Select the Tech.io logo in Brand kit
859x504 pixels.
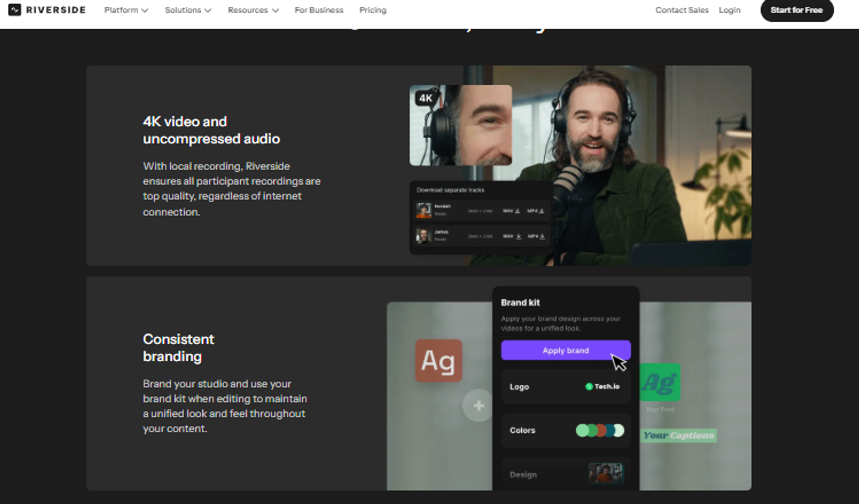pos(602,386)
